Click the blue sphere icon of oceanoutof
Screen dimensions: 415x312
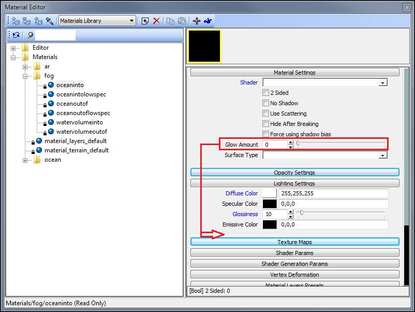tap(51, 103)
